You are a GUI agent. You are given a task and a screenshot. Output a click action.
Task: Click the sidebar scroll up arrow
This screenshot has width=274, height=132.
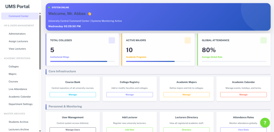pyautogui.click(x=40, y=13)
